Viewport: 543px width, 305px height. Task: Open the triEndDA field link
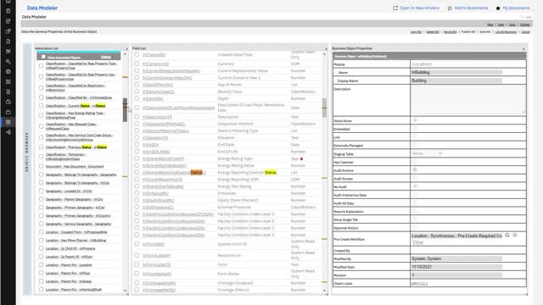[x=151, y=145]
